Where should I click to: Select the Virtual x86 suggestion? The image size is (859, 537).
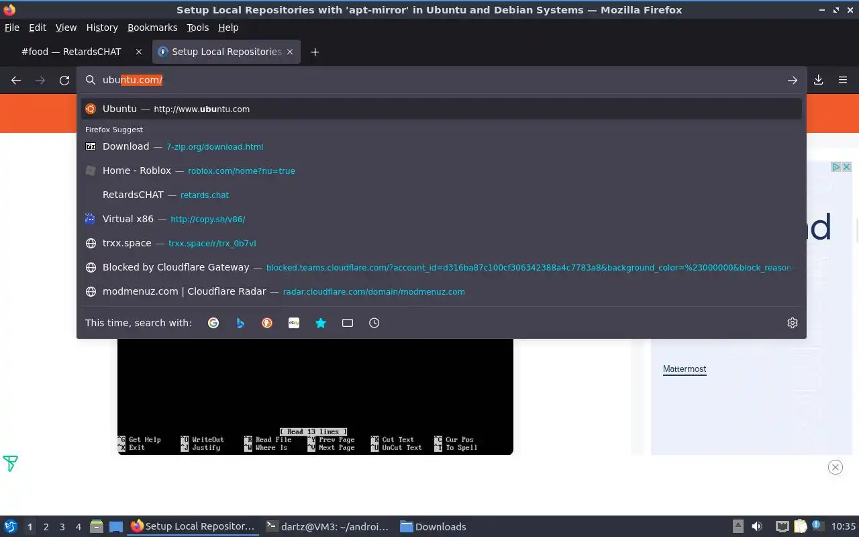(442, 219)
